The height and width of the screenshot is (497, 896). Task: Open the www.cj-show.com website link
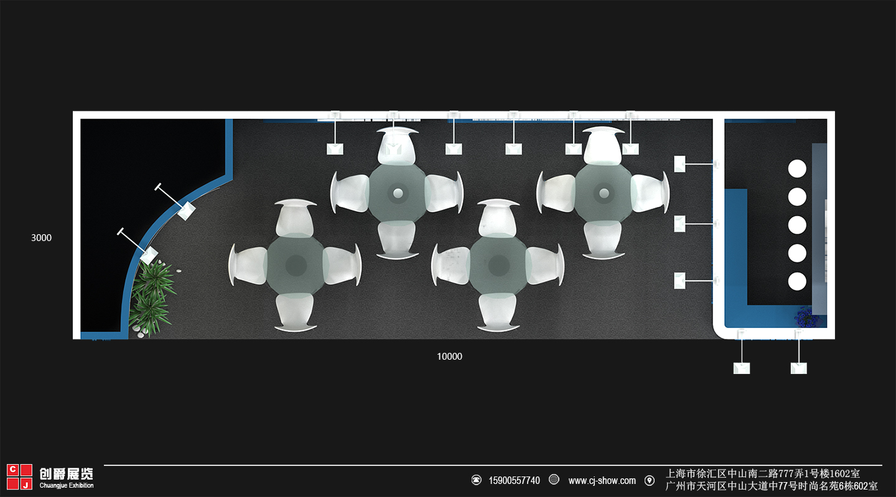(x=602, y=481)
